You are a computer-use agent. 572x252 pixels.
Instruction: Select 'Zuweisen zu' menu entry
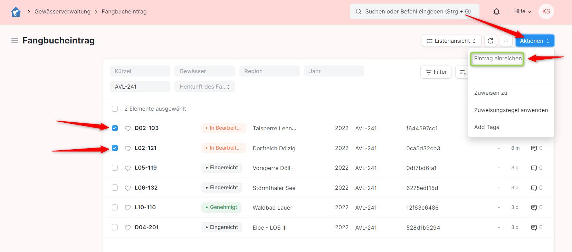pos(491,93)
